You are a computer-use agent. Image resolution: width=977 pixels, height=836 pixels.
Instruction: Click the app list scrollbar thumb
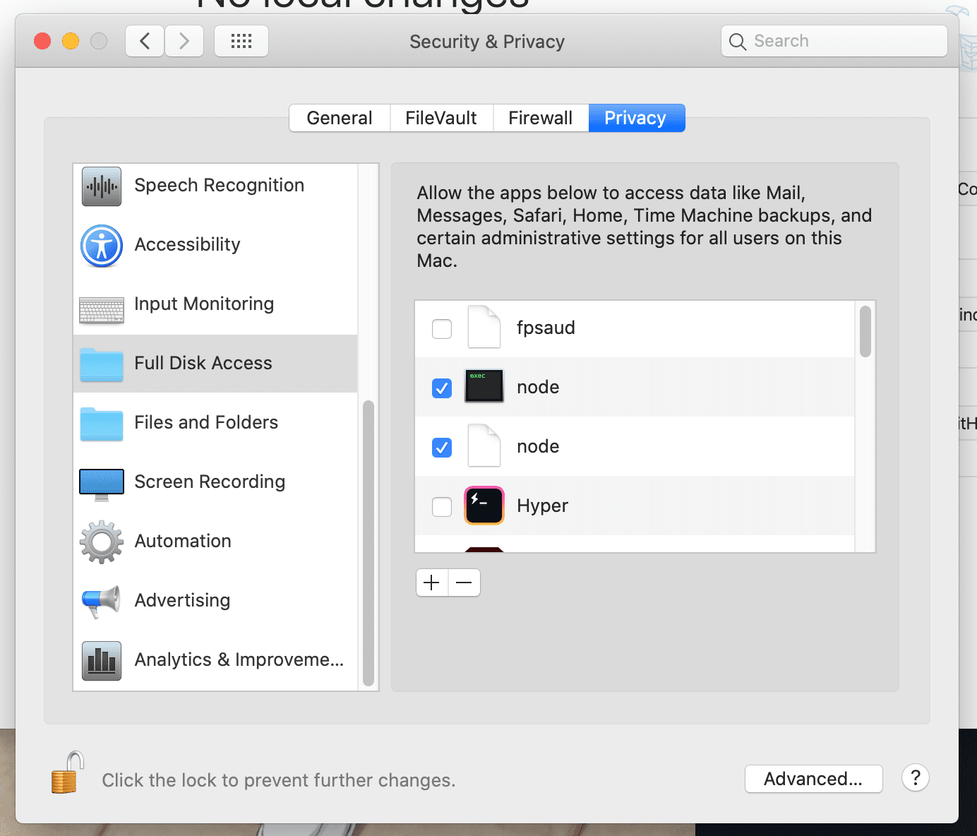point(865,331)
